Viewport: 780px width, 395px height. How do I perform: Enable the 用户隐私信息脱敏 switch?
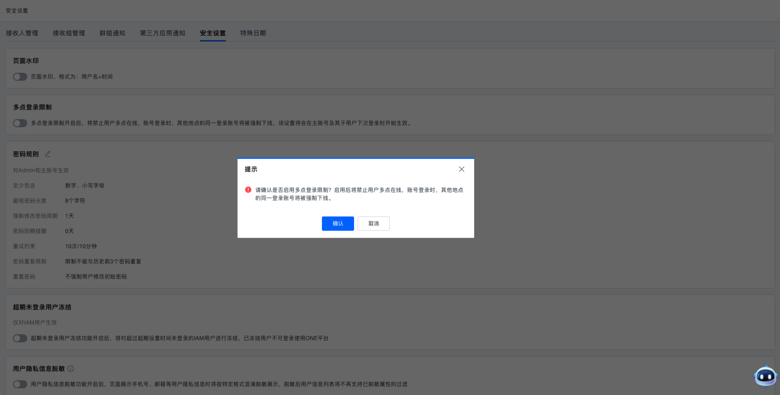point(20,384)
